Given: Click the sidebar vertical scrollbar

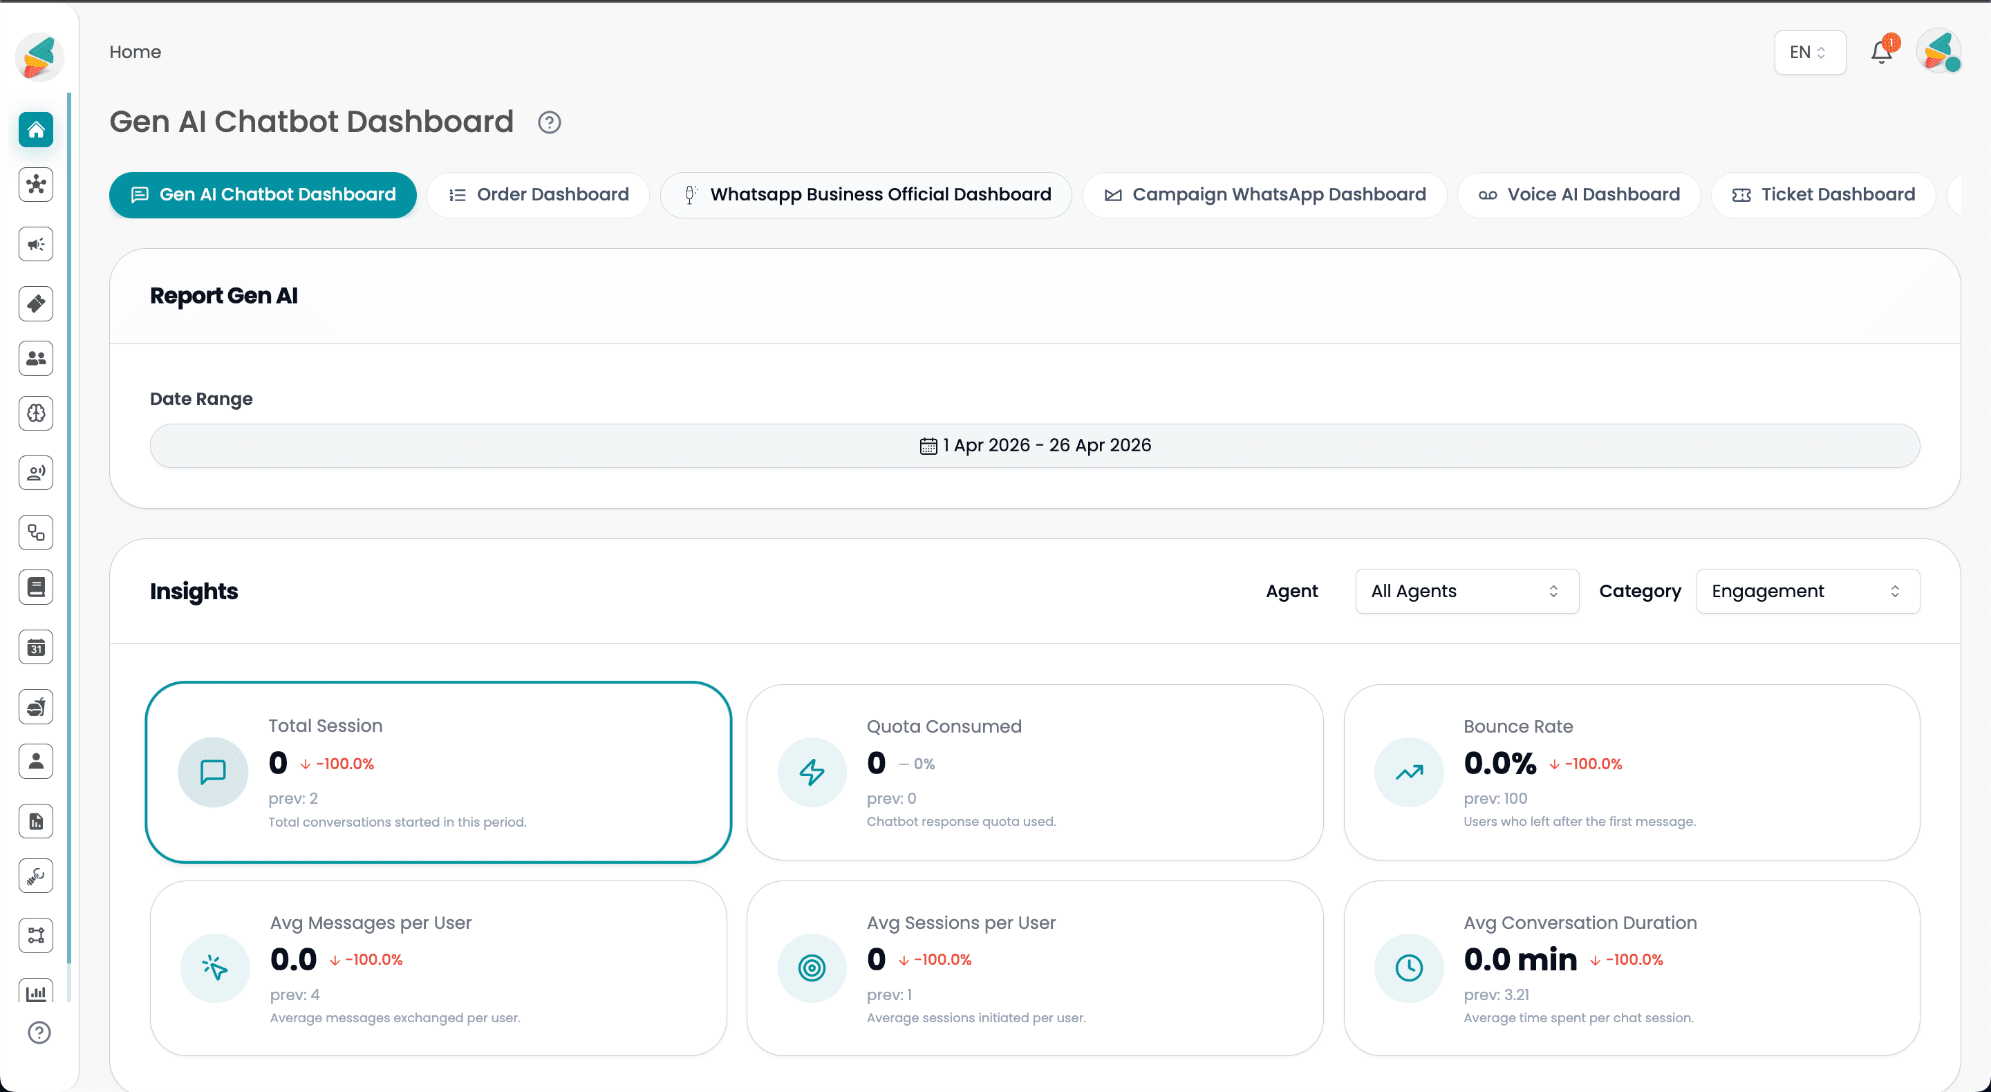Looking at the screenshot, I should click(69, 528).
